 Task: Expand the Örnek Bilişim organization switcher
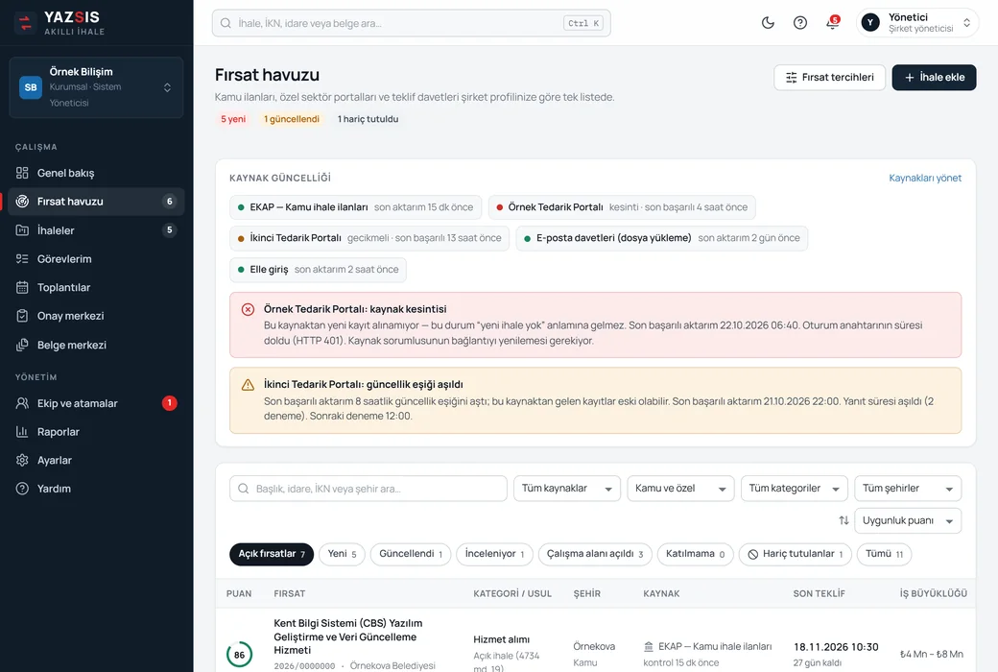tap(97, 87)
